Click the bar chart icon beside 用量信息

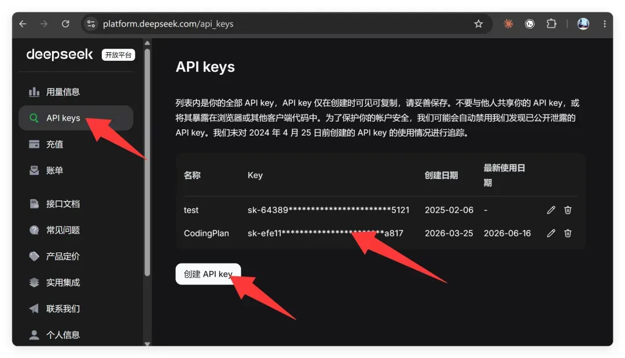coord(34,92)
